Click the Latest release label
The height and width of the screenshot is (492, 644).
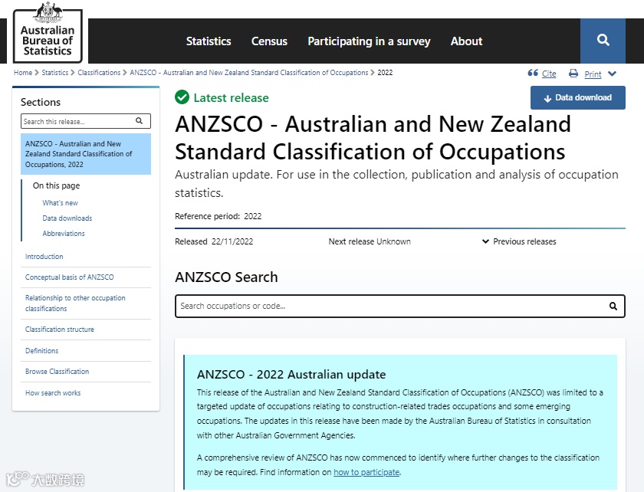232,98
